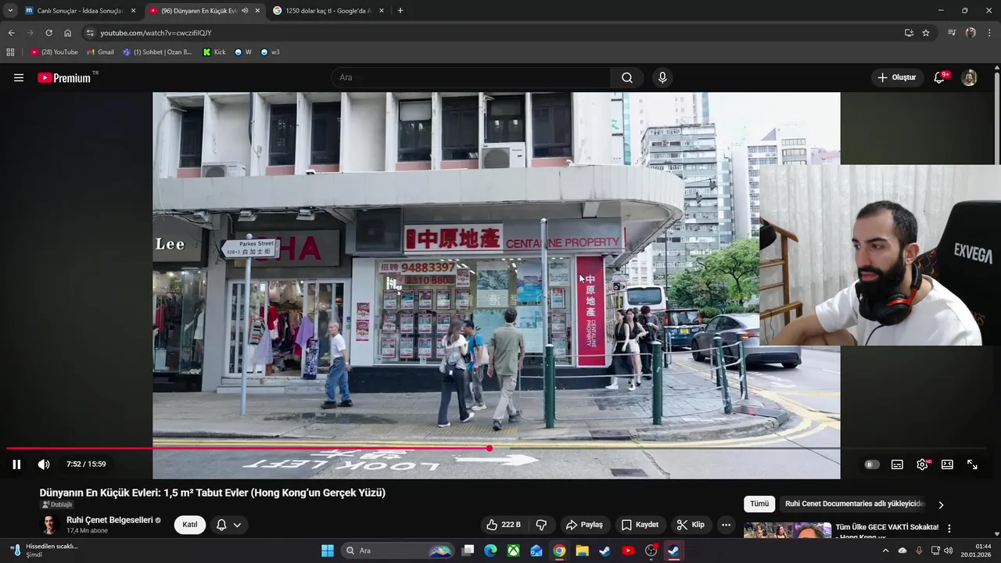Open options menu for recommended video
The image size is (1001, 563).
(949, 529)
